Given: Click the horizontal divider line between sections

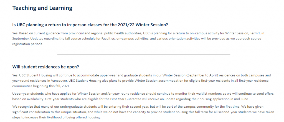Looking at the screenshot, I should (x=144, y=54).
